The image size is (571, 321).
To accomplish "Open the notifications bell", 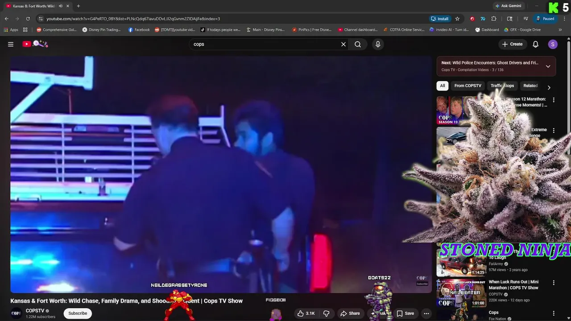I will click(536, 44).
